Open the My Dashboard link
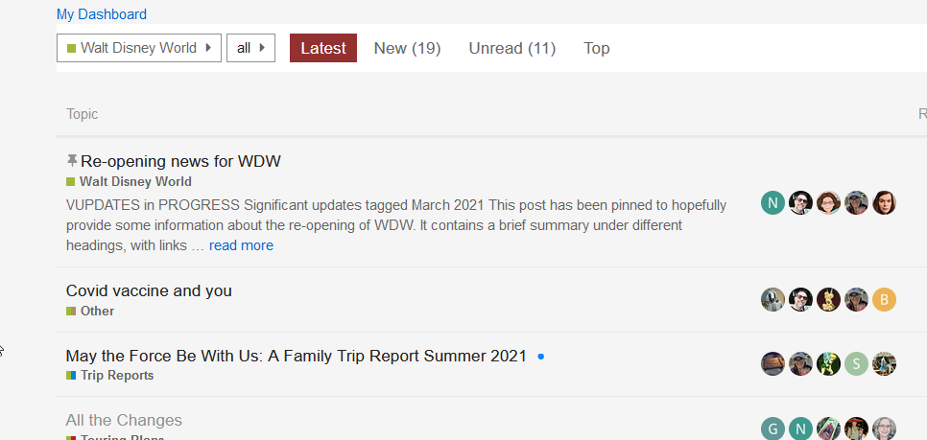Screen dimensions: 927x440 (x=102, y=14)
